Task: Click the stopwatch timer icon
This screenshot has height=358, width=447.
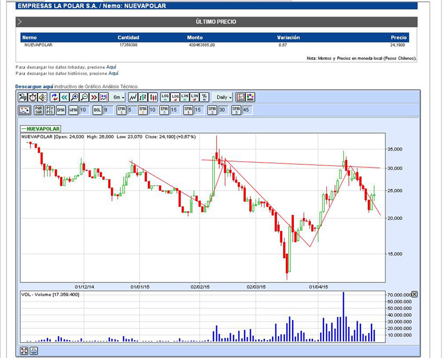Action: pos(32,97)
